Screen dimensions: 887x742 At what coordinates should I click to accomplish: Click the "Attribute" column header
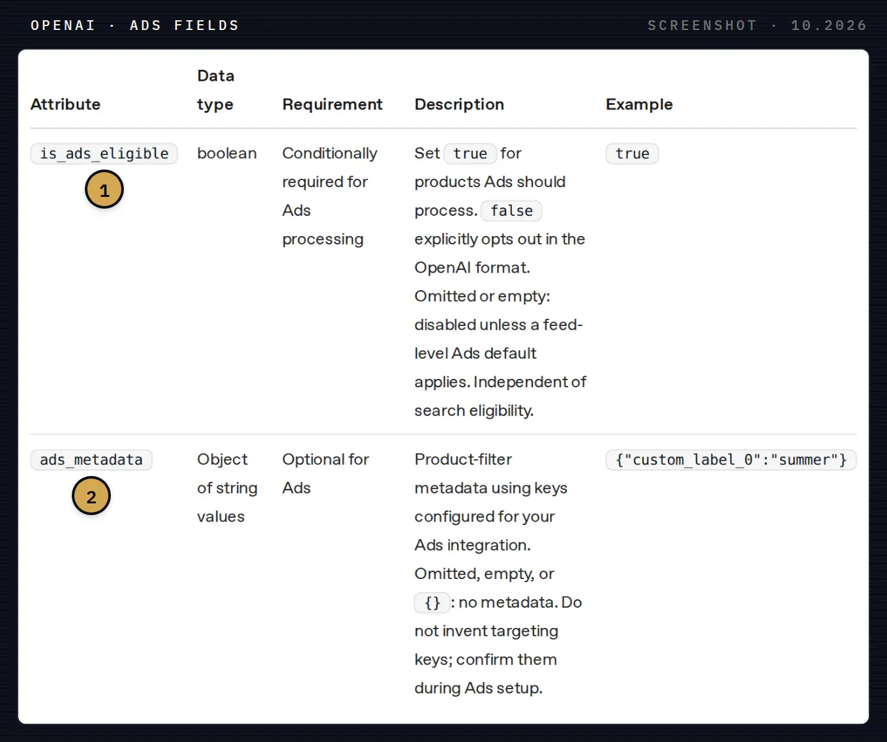click(65, 104)
